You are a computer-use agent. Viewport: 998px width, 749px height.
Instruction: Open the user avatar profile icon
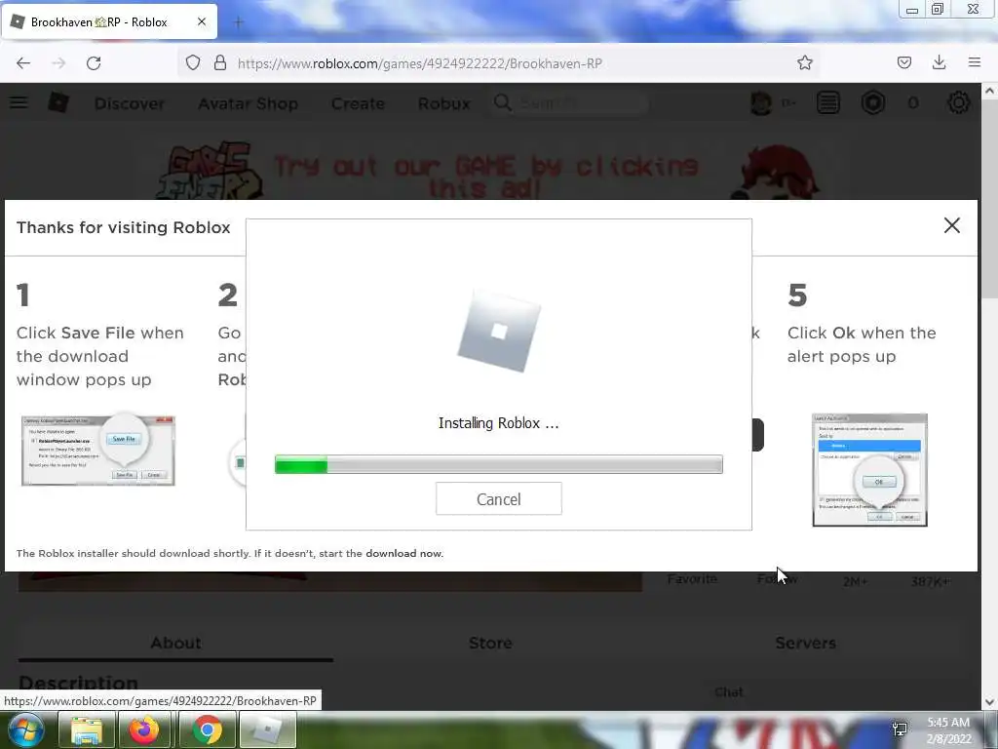(x=760, y=102)
